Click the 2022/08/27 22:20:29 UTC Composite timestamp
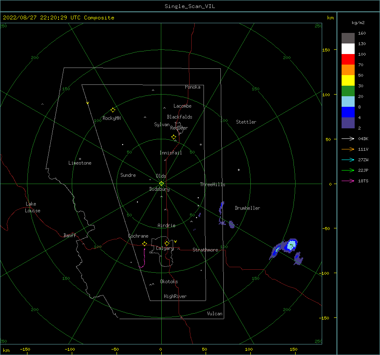Screen dimensions: 380x355 [59, 18]
